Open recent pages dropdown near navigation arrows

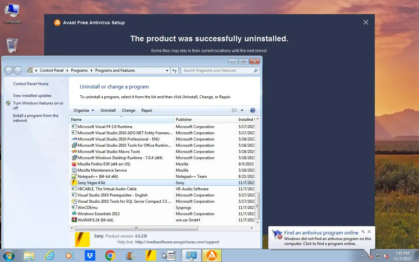[24, 71]
